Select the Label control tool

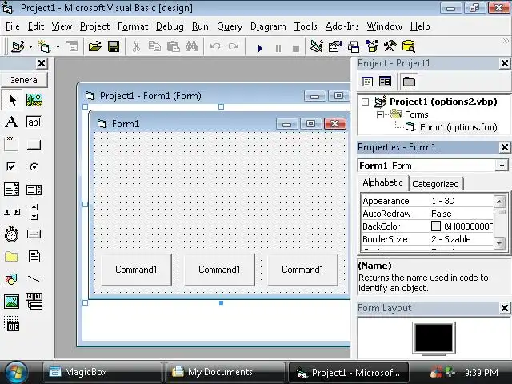(12, 122)
